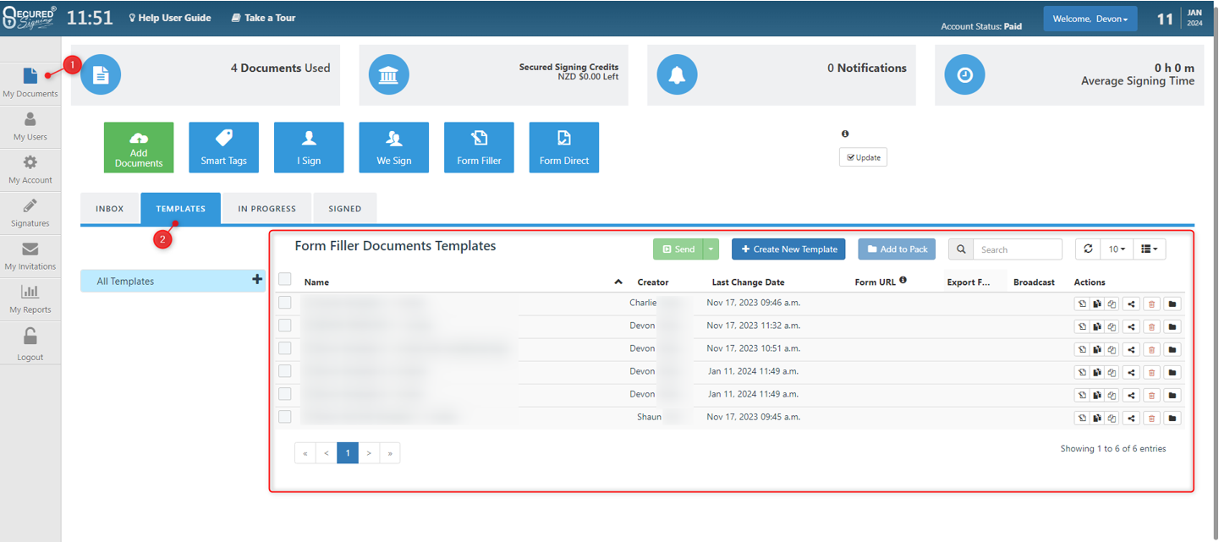This screenshot has height=542, width=1219.
Task: Click the plus icon beside All Templates
Action: pos(257,280)
